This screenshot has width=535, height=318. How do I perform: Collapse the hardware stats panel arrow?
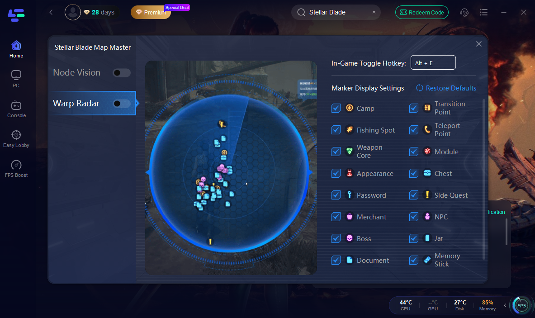coord(505,305)
